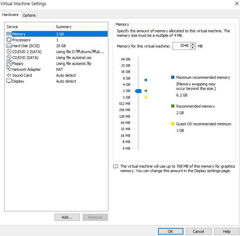
Task: Click the 64 GB slider label
Action: (x=126, y=59)
